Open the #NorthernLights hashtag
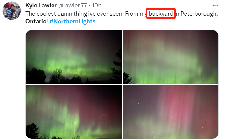Image resolution: width=225 pixels, height=140 pixels. [x=72, y=21]
